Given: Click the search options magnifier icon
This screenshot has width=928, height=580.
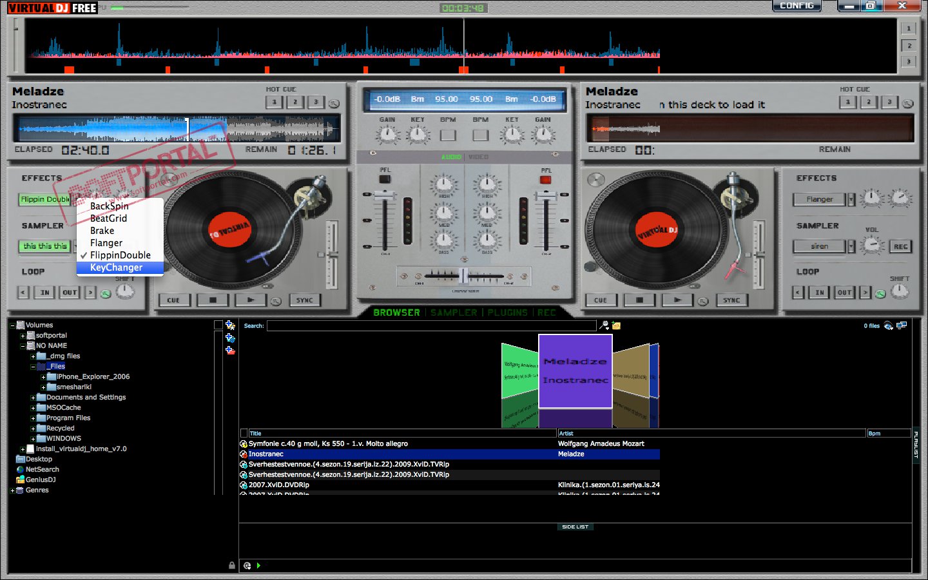Looking at the screenshot, I should pos(604,325).
